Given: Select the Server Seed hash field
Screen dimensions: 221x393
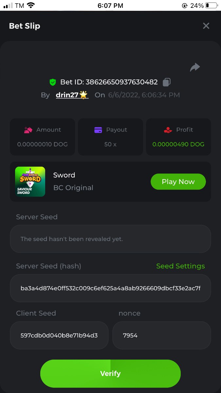Looking at the screenshot, I should click(110, 288).
